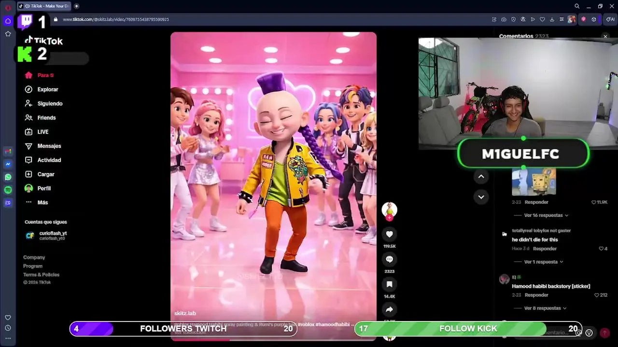The height and width of the screenshot is (347, 618).
Task: Open the sidebar history clock icon
Action: point(8,328)
